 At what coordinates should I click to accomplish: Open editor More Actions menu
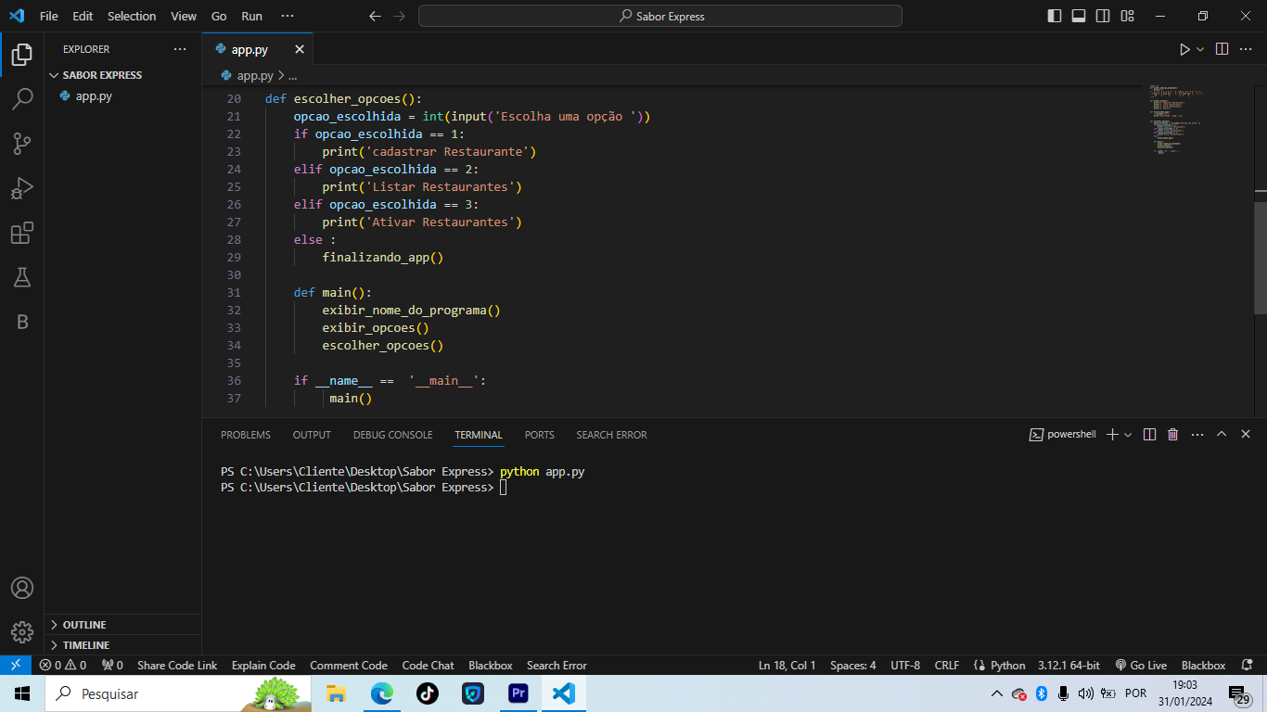[x=1246, y=49]
